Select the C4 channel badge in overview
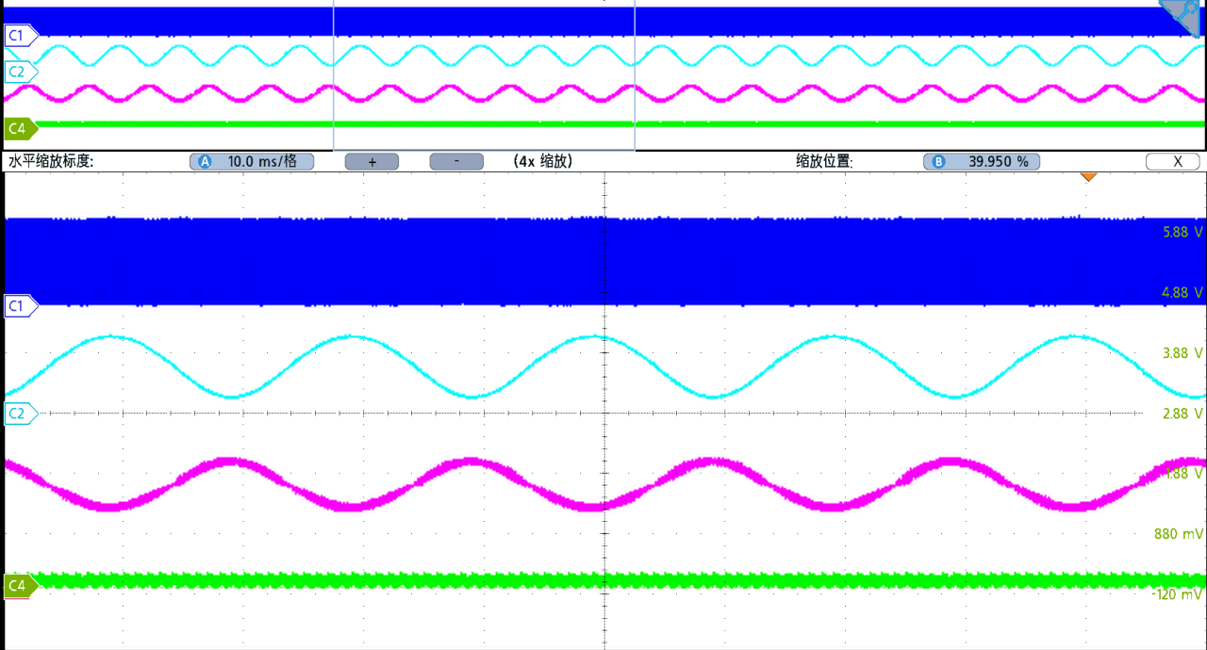The height and width of the screenshot is (650, 1207). point(21,128)
